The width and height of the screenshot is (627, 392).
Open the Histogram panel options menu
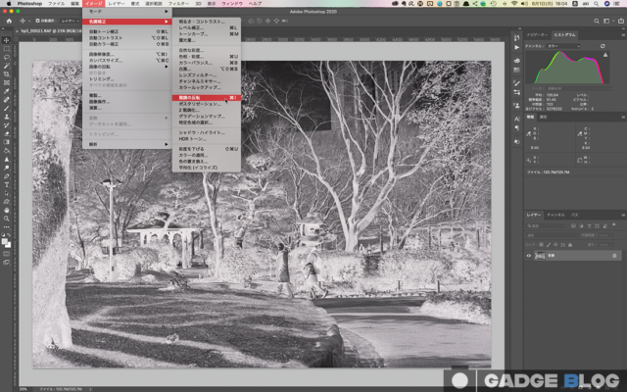coord(623,35)
